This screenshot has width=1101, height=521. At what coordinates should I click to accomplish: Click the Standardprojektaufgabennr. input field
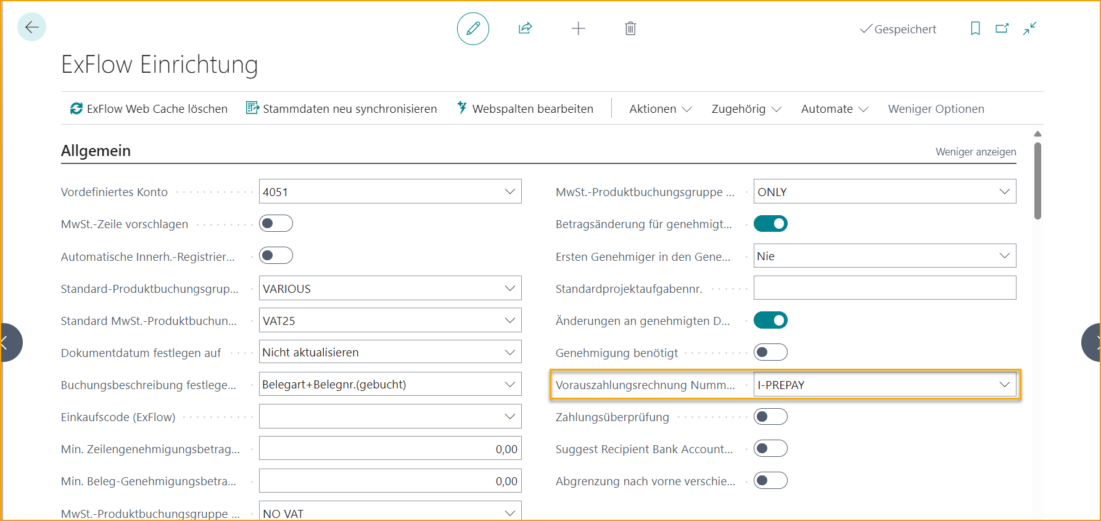[x=885, y=288]
